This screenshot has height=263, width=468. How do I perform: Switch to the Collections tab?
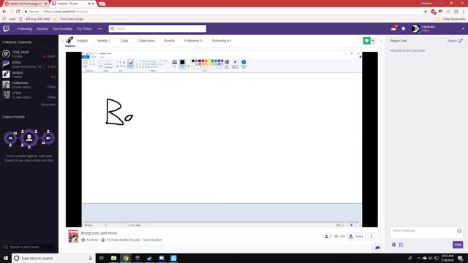146,41
